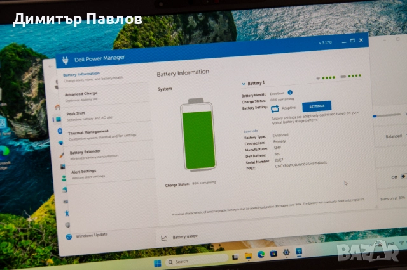
Task: Minimize the Dell Power Manager window
Action: (344, 42)
